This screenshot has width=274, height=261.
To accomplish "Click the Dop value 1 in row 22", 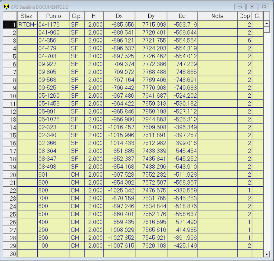I will coord(245,190).
